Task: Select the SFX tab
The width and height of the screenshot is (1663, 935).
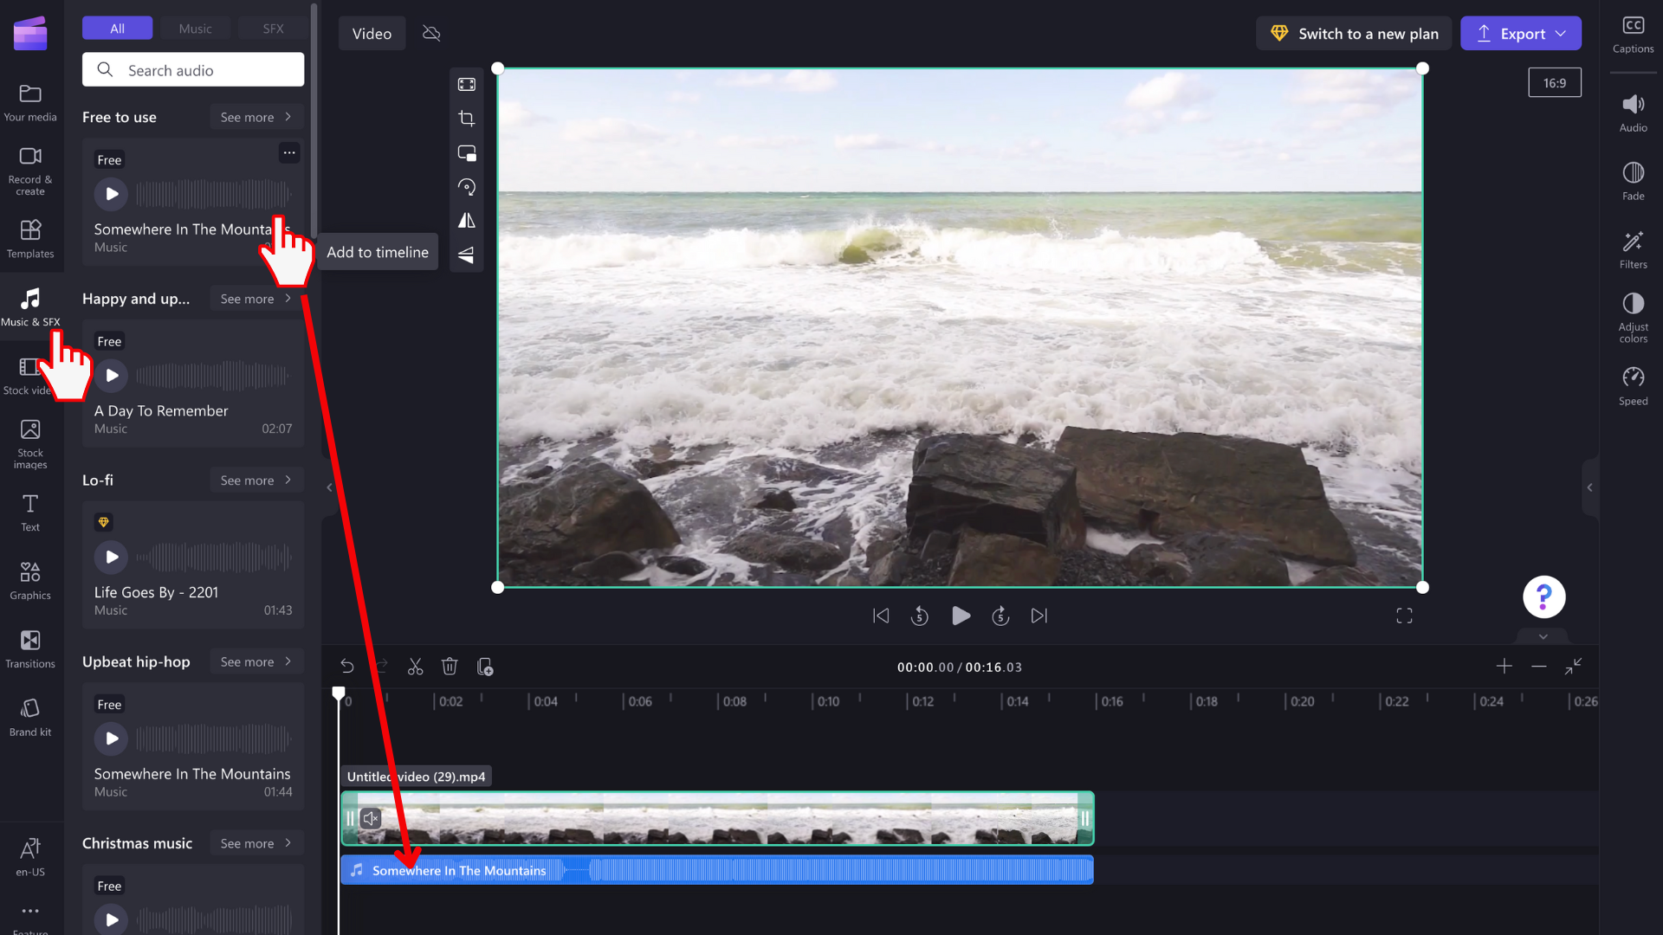Action: tap(273, 29)
